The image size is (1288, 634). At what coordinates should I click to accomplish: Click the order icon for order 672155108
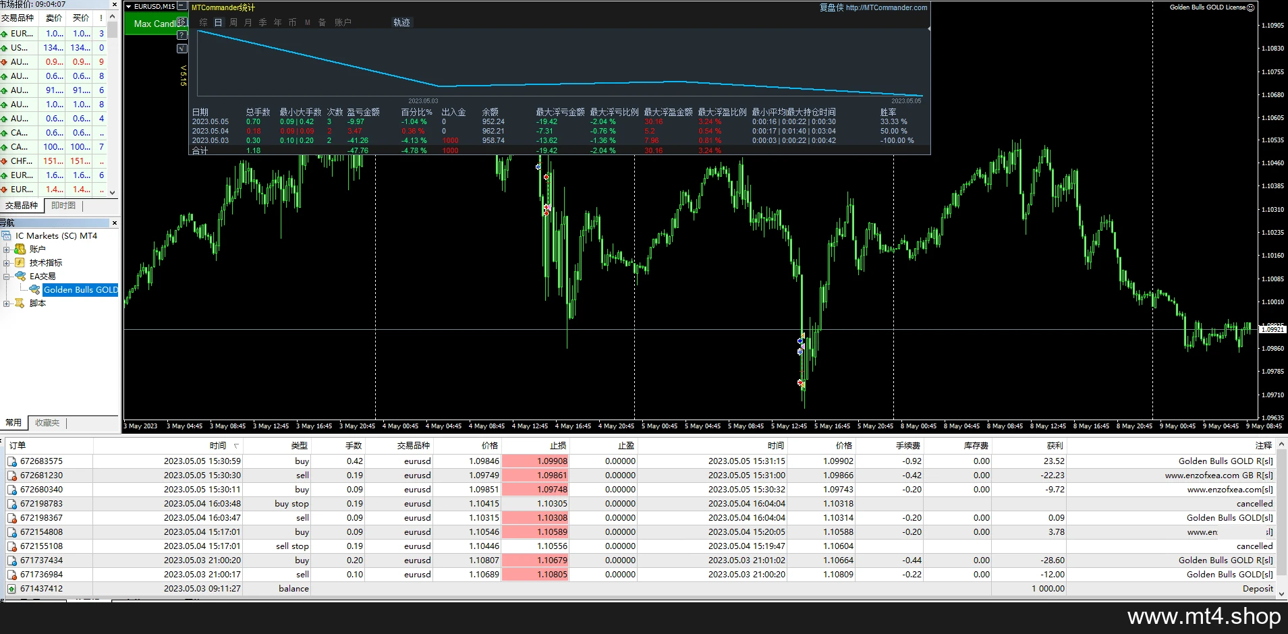click(x=12, y=546)
